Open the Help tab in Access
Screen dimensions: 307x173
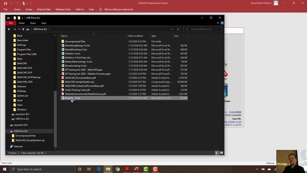[91, 10]
